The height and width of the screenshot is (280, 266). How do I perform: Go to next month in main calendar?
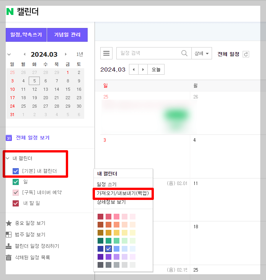pyautogui.click(x=143, y=69)
